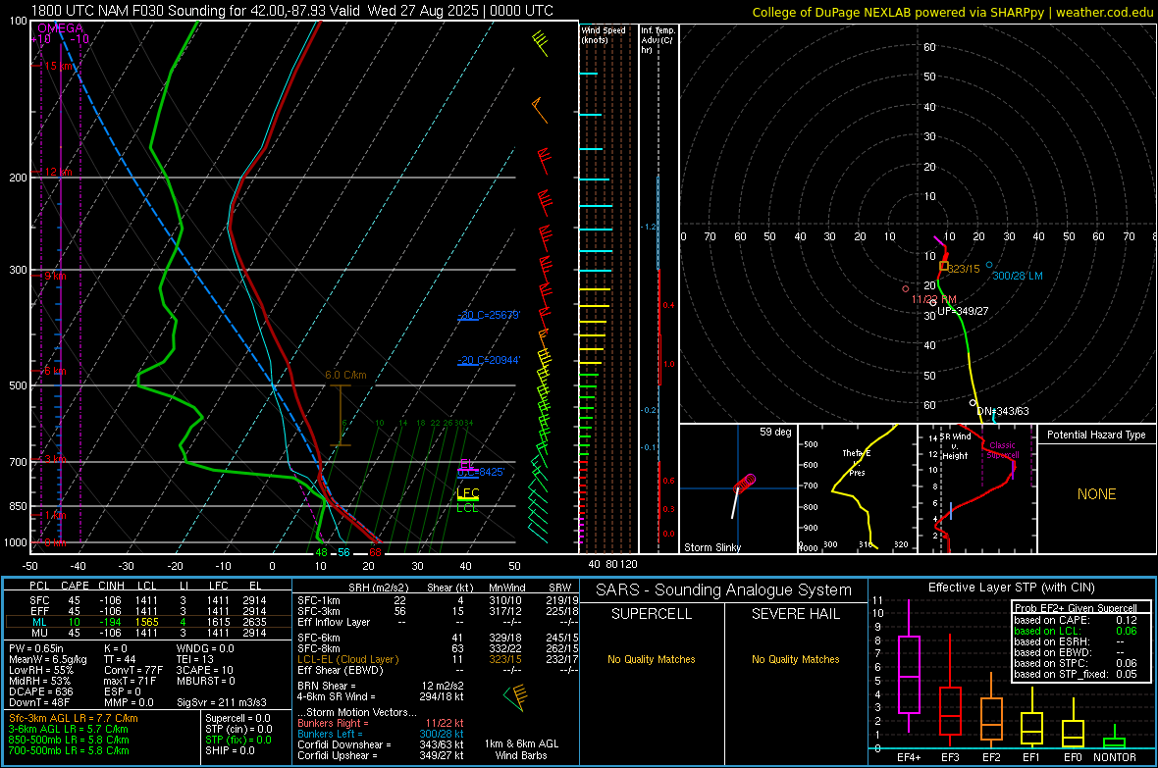
Task: Click the 'Potential Hazard Type' heading
Action: (1096, 435)
